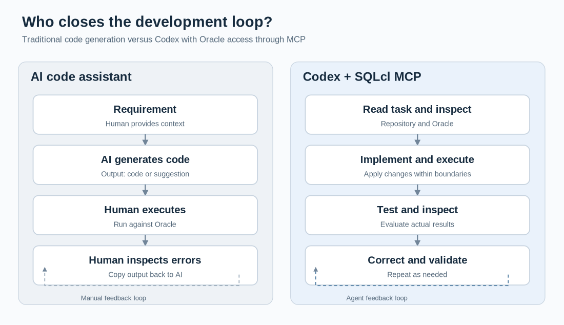The width and height of the screenshot is (564, 325).
Task: Click 'Repeat as needed' text
Action: pyautogui.click(x=417, y=275)
